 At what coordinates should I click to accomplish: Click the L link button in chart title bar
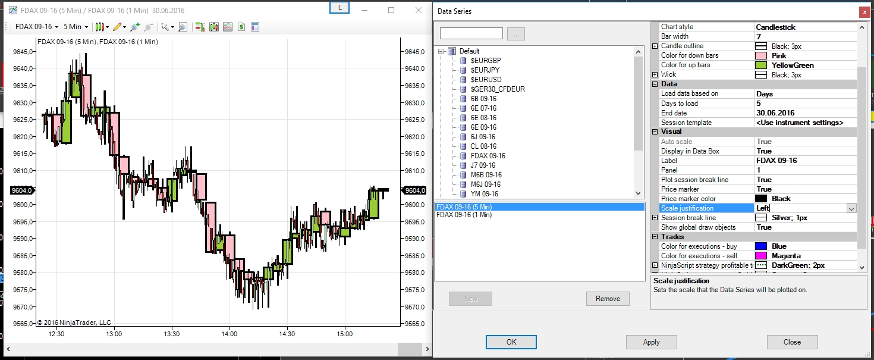[x=339, y=7]
